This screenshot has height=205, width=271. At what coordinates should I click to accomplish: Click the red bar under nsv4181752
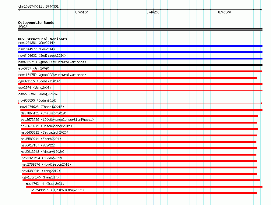click(x=138, y=78)
